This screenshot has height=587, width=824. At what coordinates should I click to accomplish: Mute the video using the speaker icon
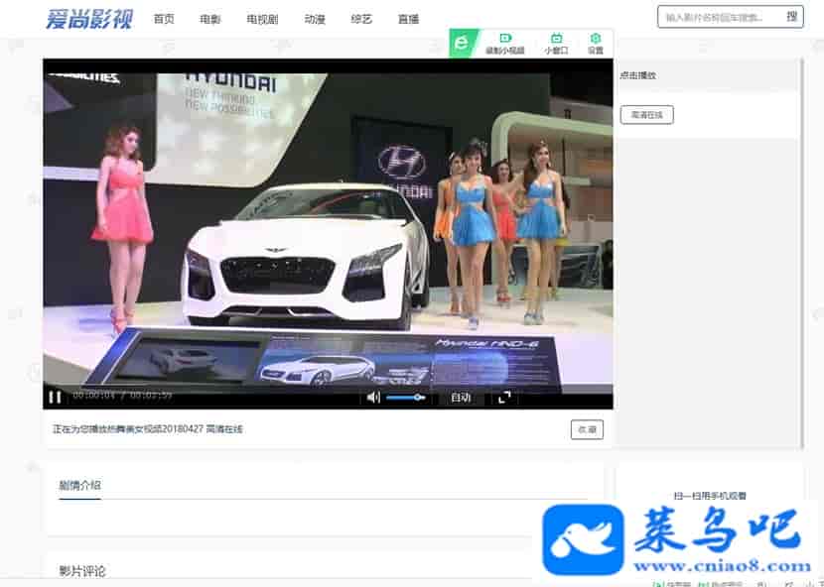[x=373, y=397]
